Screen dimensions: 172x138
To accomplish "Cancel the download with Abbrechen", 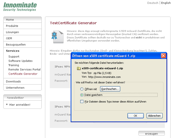I will pyautogui.click(x=155, y=116).
